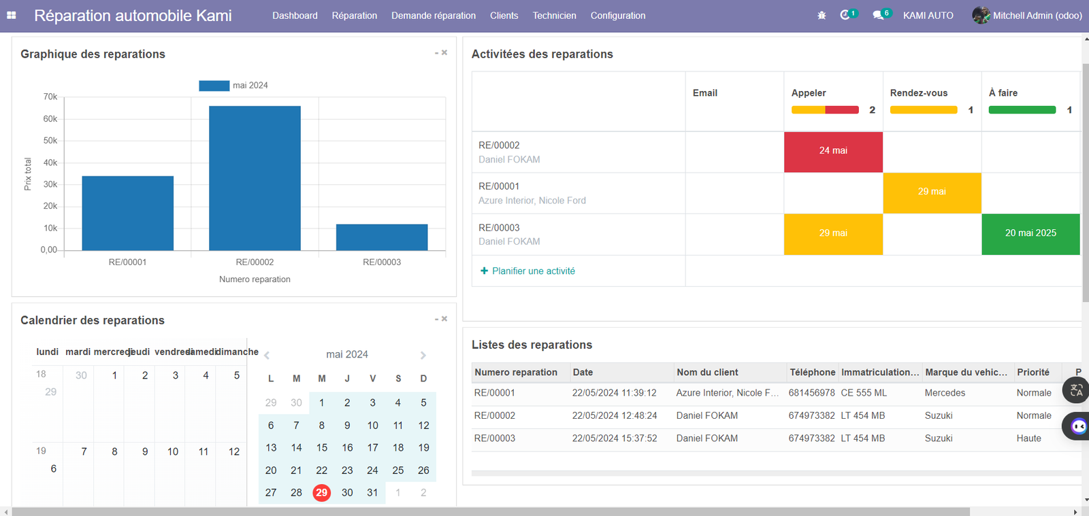1089x516 pixels.
Task: Click the round assistant floating icon
Action: click(1078, 426)
